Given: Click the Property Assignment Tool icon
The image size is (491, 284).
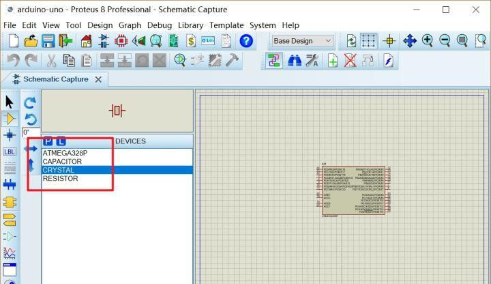Looking at the screenshot, I should pos(312,61).
